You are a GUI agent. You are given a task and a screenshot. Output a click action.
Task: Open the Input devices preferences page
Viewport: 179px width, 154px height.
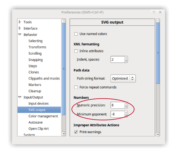tap(39, 104)
